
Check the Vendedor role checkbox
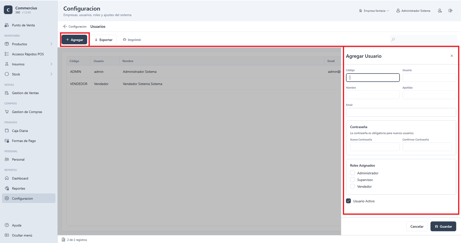point(352,186)
